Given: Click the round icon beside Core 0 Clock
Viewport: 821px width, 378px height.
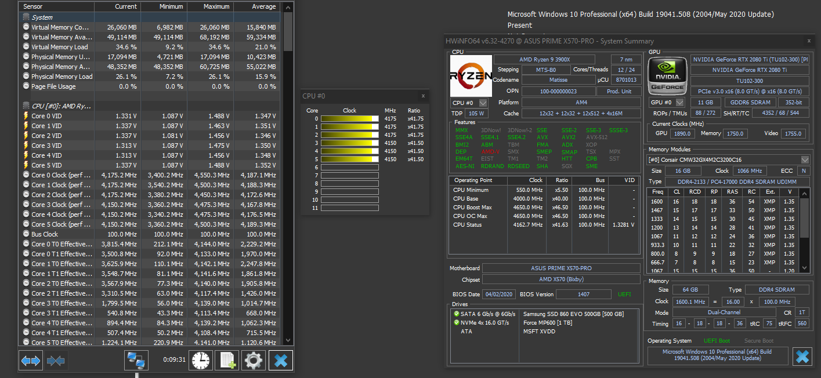Looking at the screenshot, I should pyautogui.click(x=26, y=175).
